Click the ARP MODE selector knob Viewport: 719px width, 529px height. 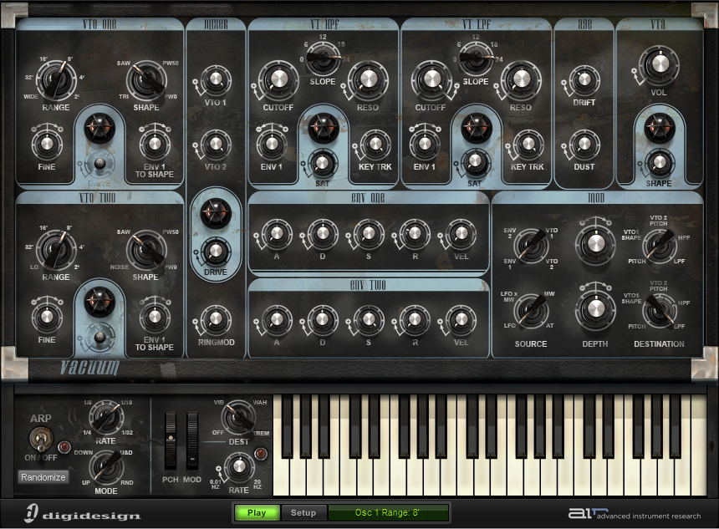pyautogui.click(x=106, y=467)
